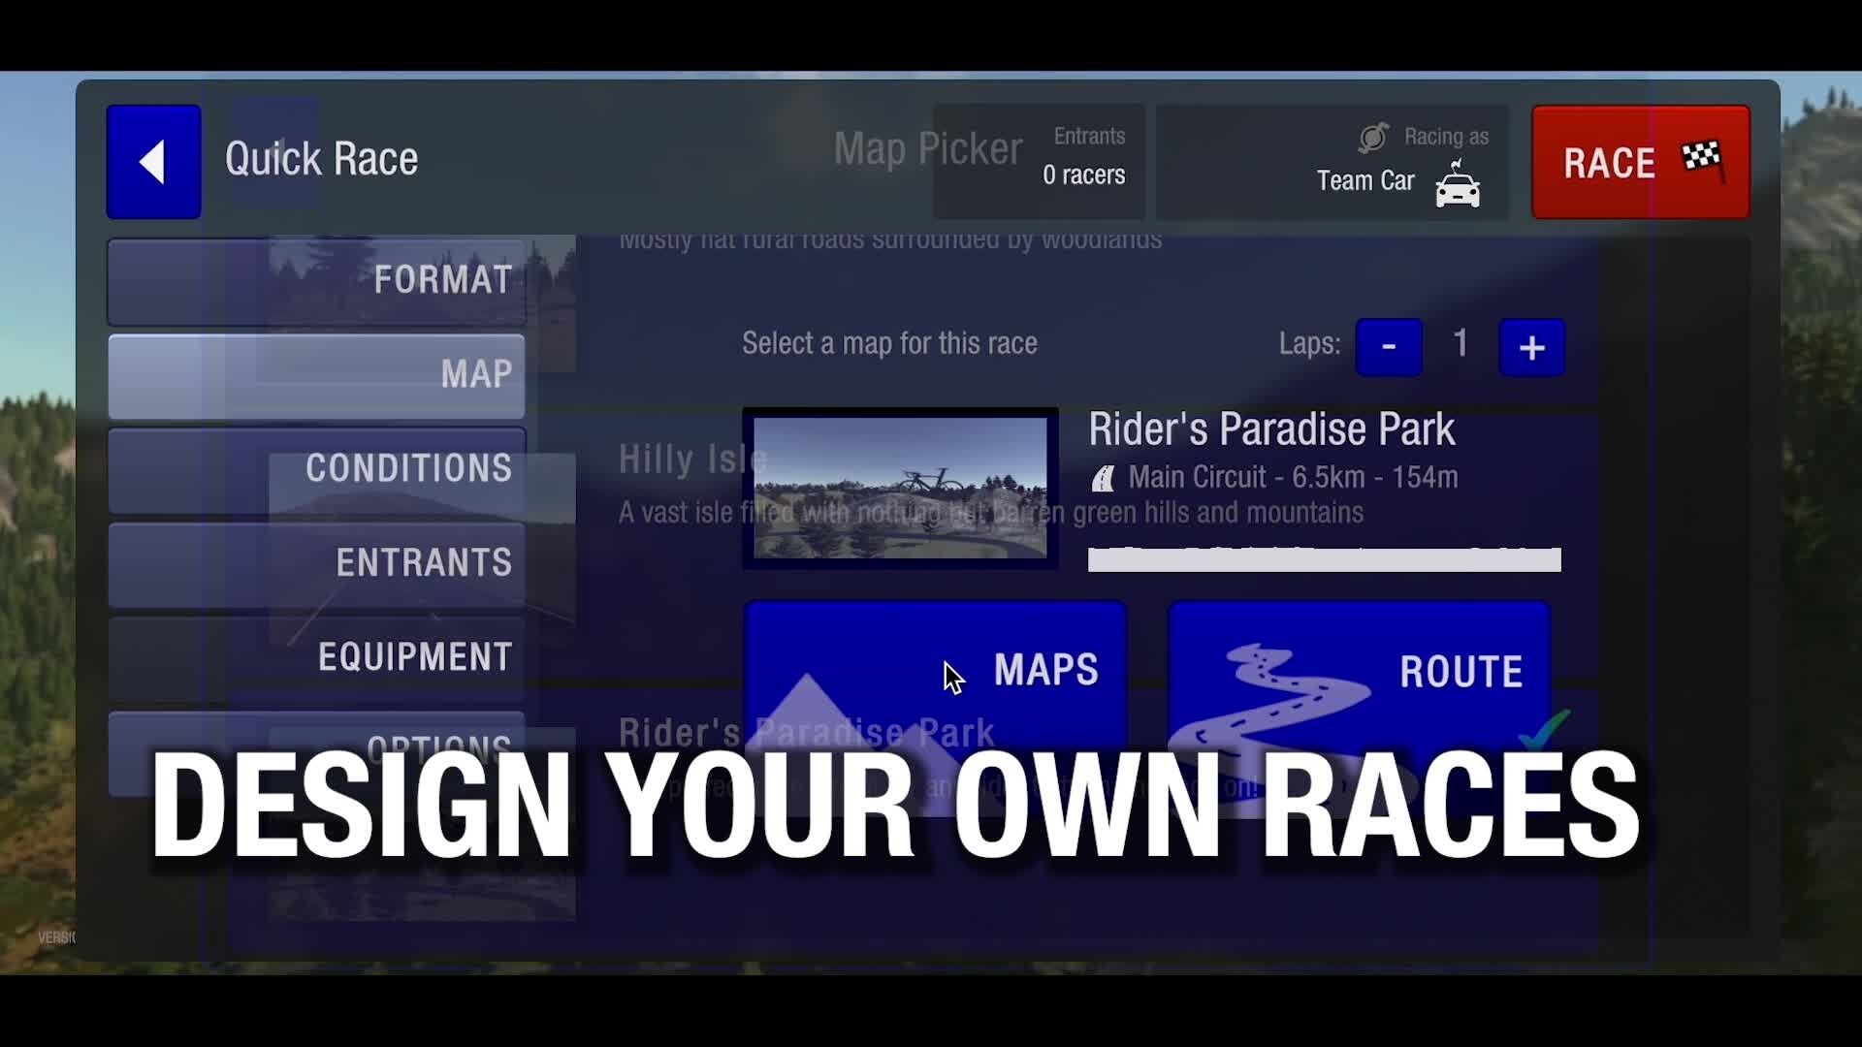Click the elevation profile bar
Image resolution: width=1862 pixels, height=1047 pixels.
click(1324, 559)
